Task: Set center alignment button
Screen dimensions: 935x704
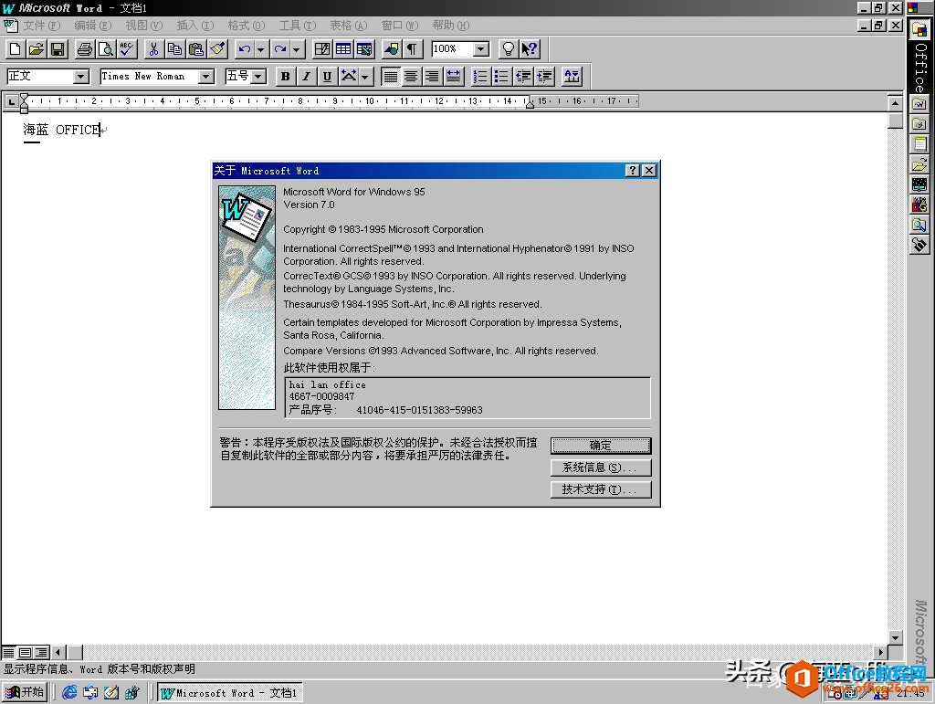Action: (412, 77)
